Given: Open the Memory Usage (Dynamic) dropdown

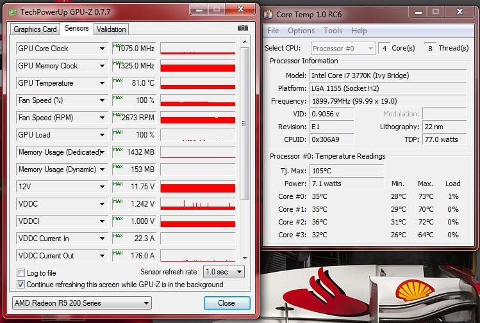Looking at the screenshot, I should coord(102,169).
